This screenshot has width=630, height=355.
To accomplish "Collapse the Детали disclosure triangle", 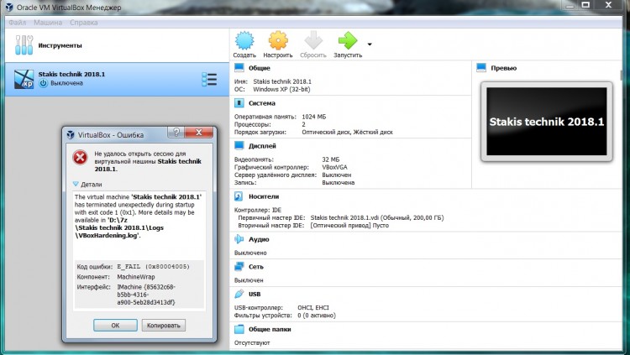I will click(76, 183).
